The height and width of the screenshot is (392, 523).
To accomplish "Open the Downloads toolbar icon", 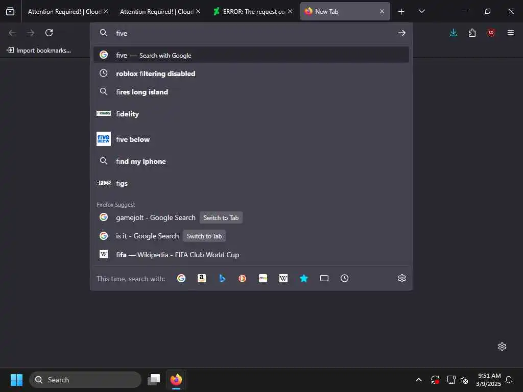I will point(454,33).
